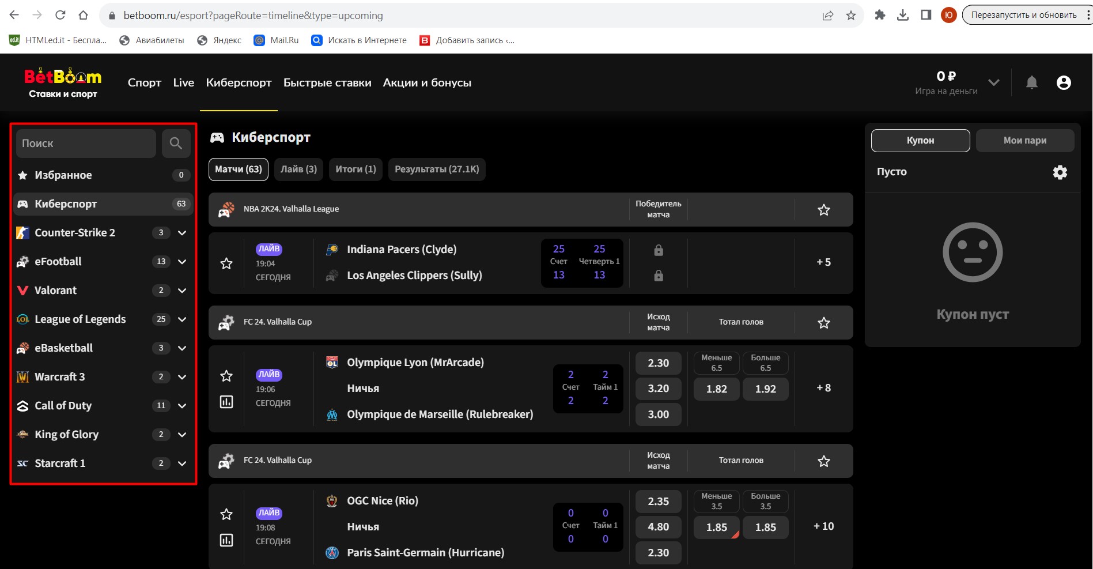
Task: Expand the Counter-Strike 2 category
Action: [x=182, y=233]
